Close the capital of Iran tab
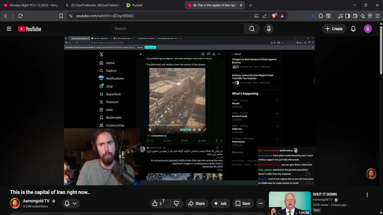 [241, 5]
